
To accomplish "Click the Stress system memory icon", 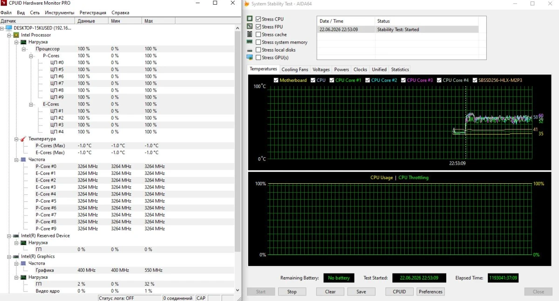I will pos(250,42).
